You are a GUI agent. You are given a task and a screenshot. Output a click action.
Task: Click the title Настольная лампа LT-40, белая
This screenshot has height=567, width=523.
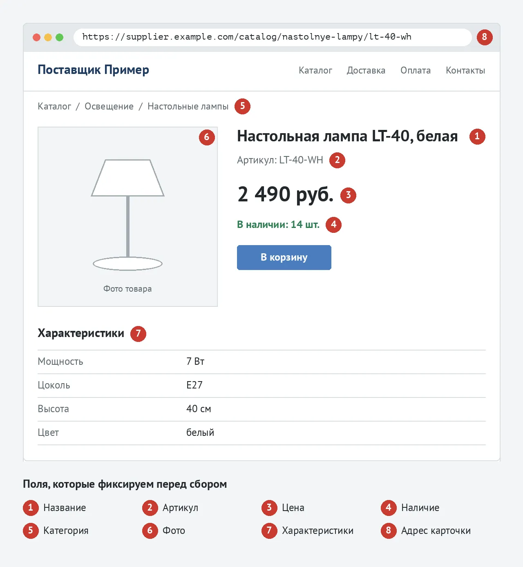347,136
